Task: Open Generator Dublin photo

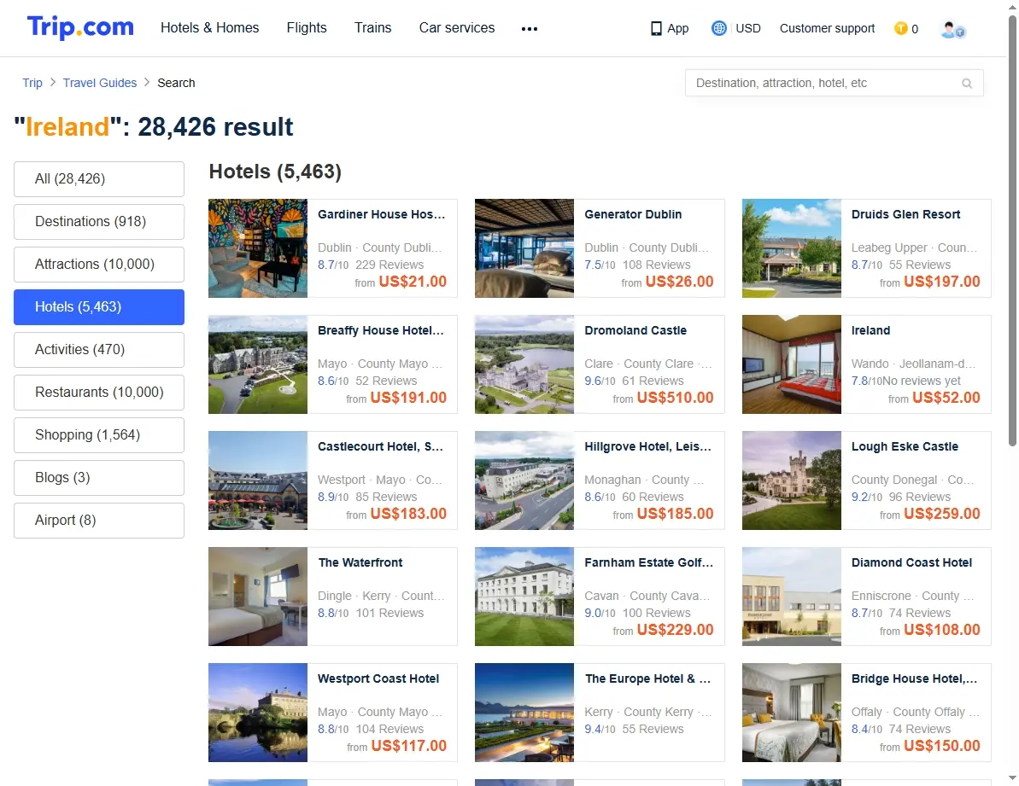Action: coord(524,248)
